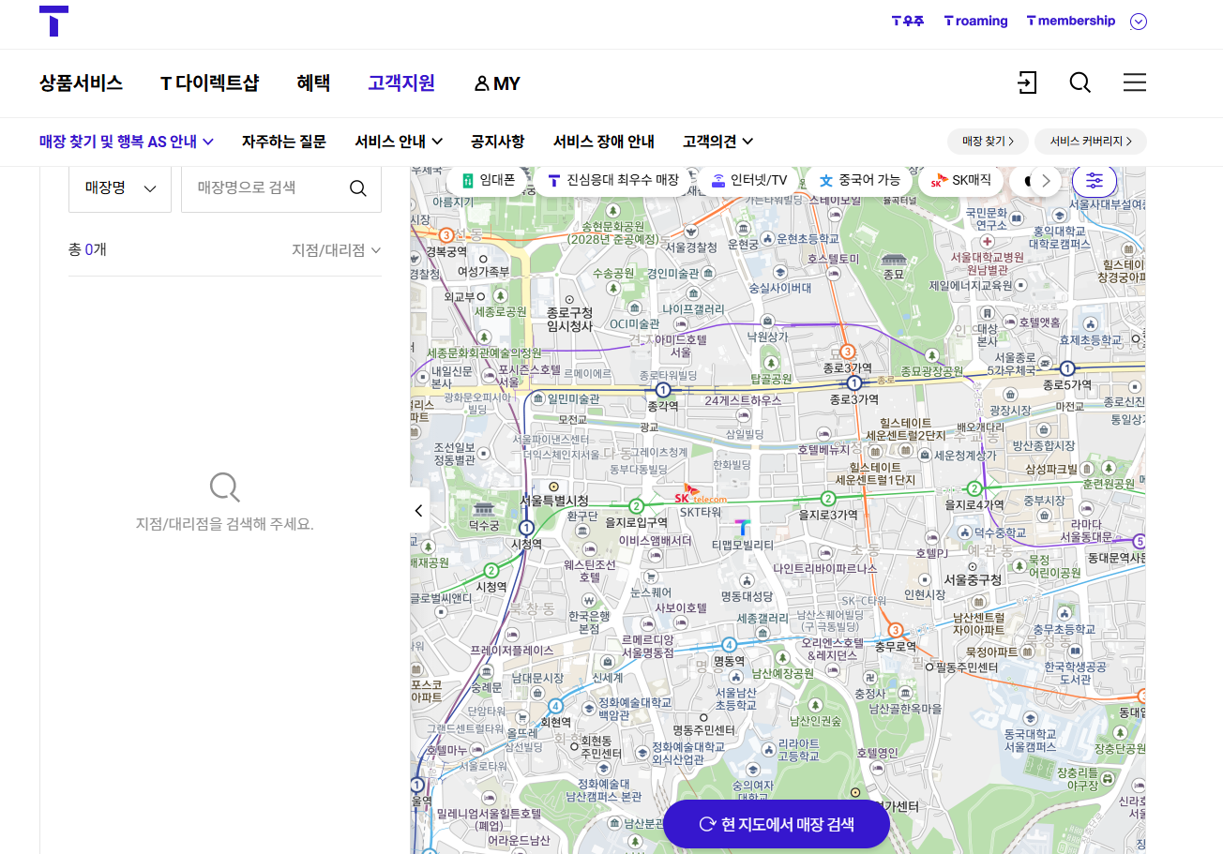
Task: Expand the 서비스 안내 submenu
Action: coord(399,142)
